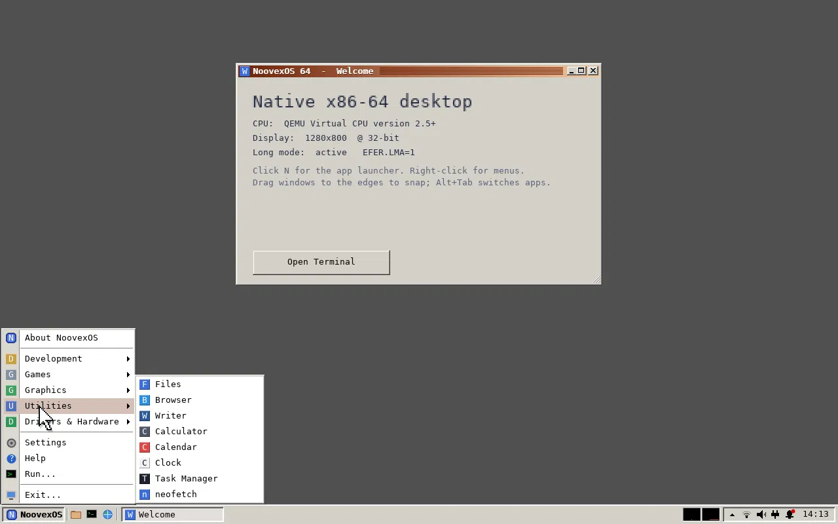The width and height of the screenshot is (838, 524).
Task: Open the Wi-Fi network tray icon
Action: coord(746,515)
